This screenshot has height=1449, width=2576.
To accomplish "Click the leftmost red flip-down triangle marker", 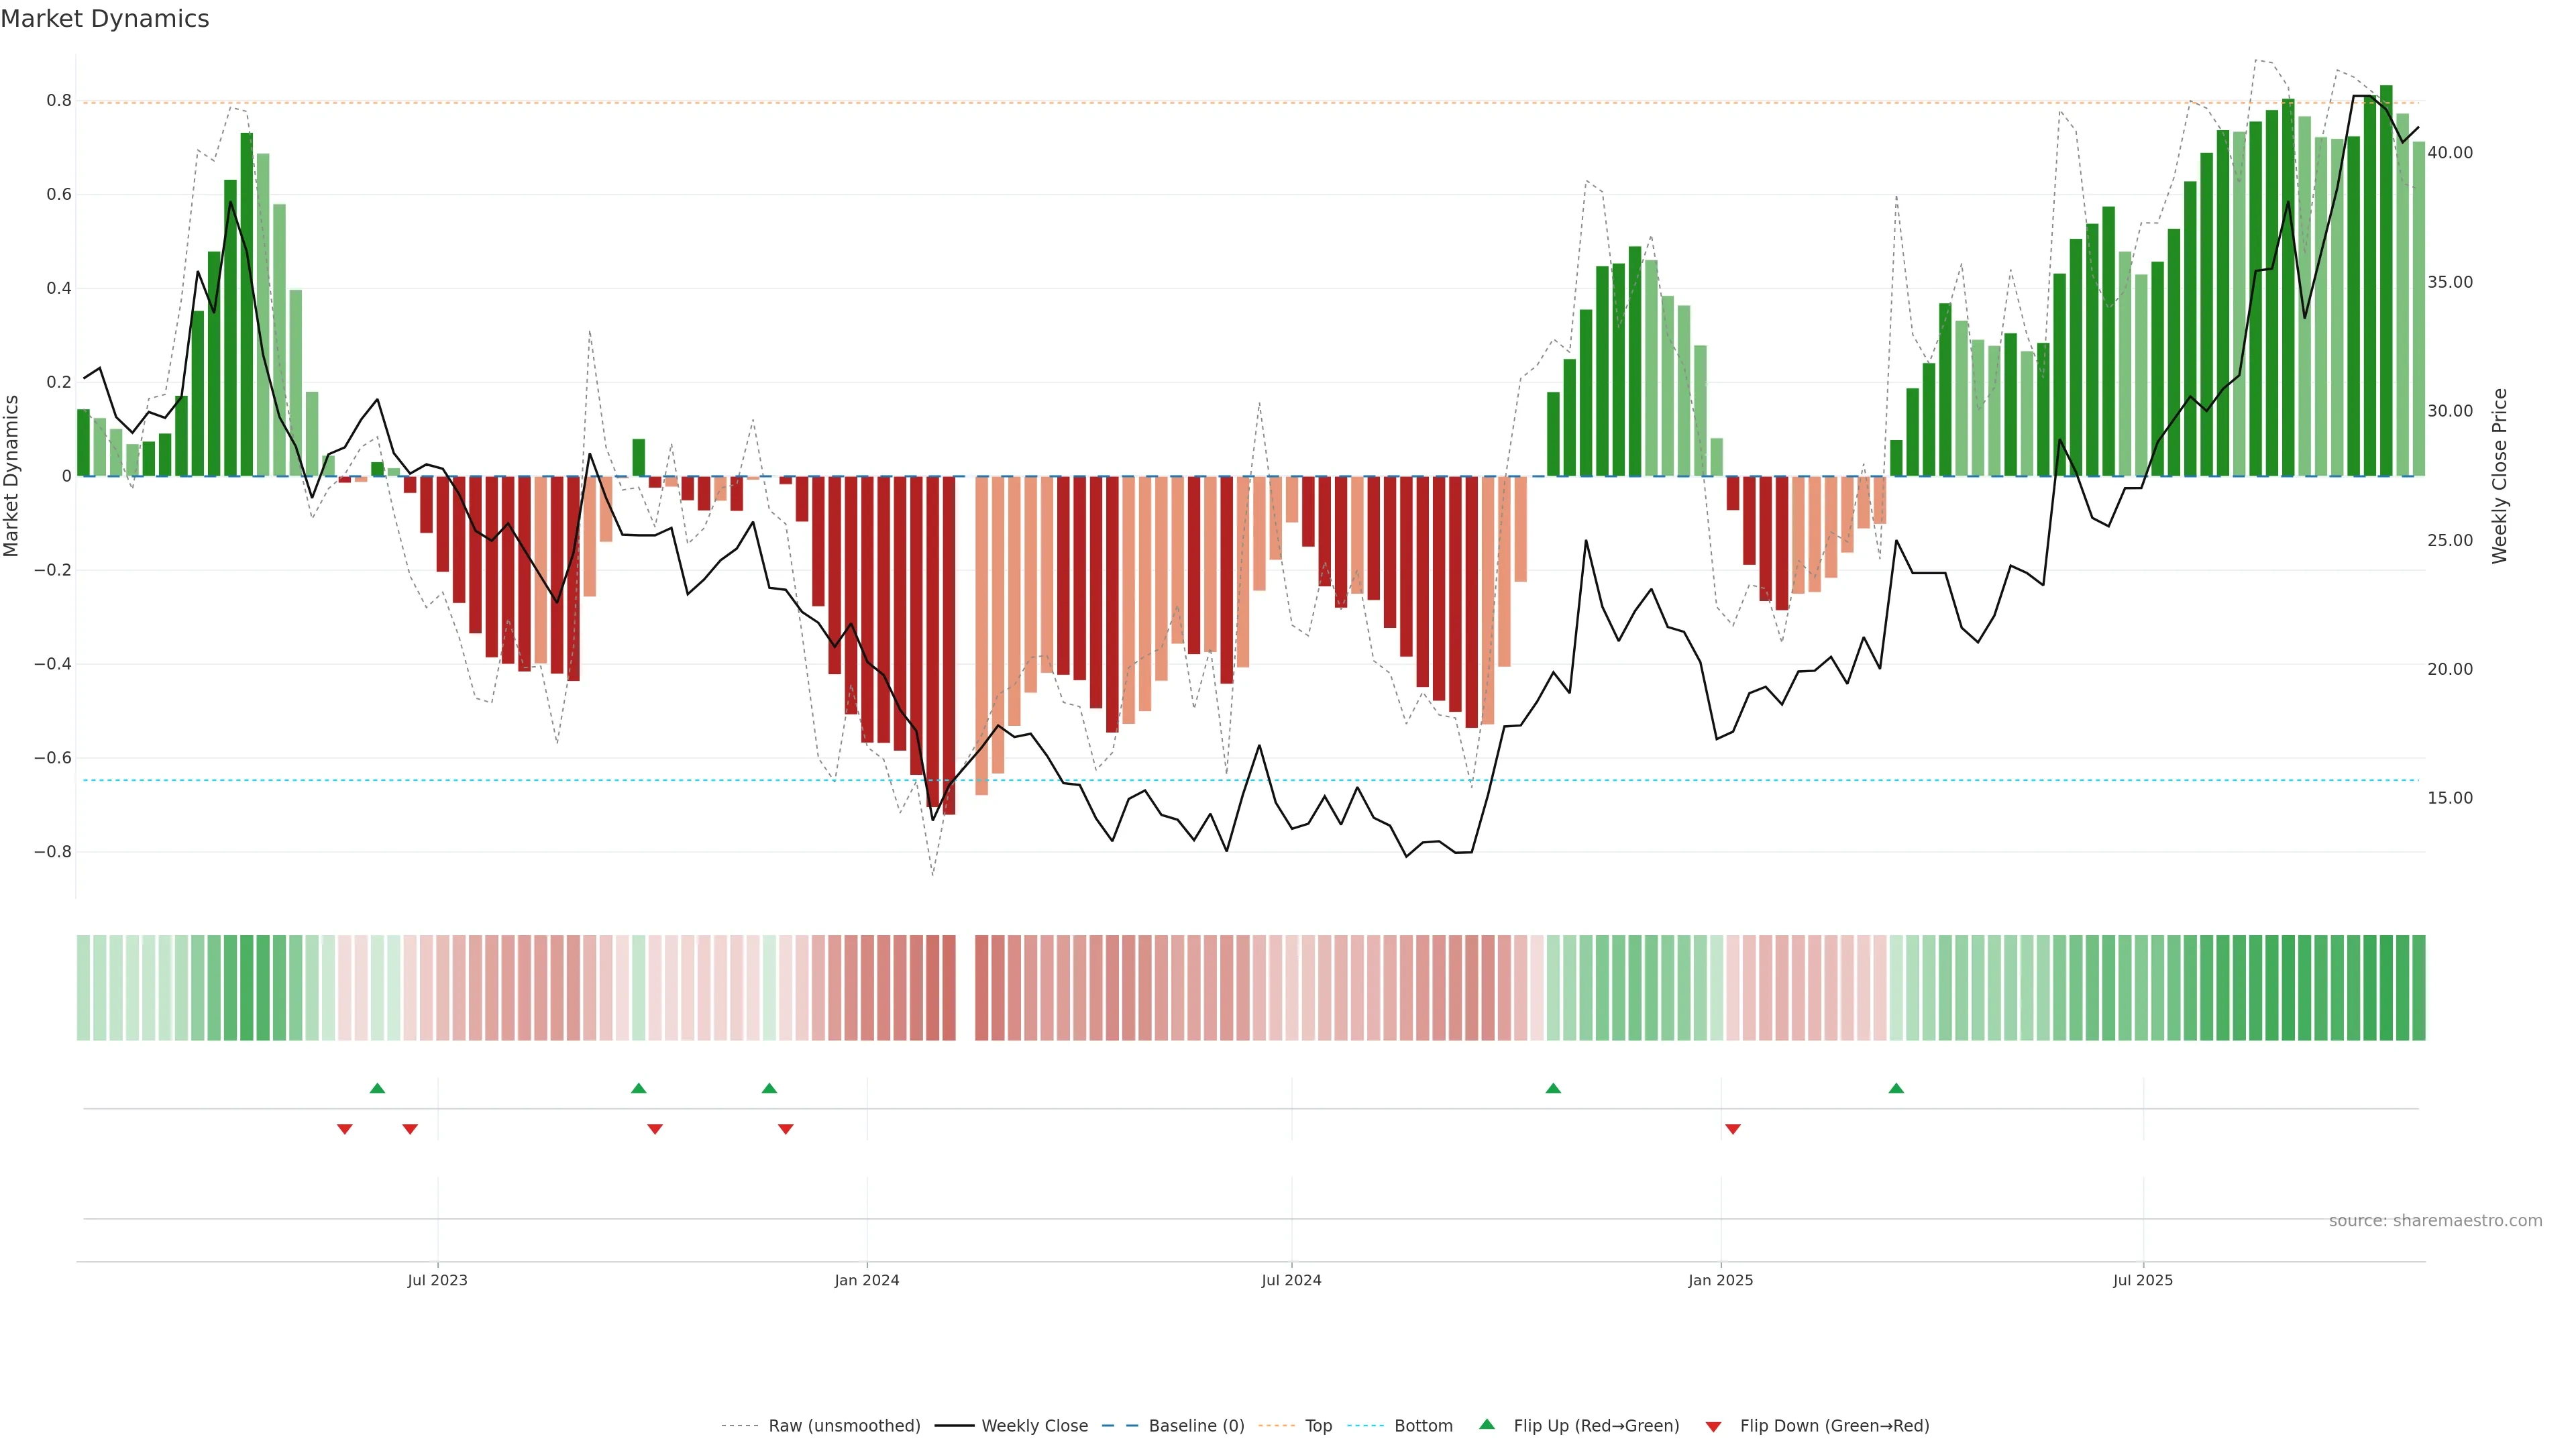I will [345, 1129].
